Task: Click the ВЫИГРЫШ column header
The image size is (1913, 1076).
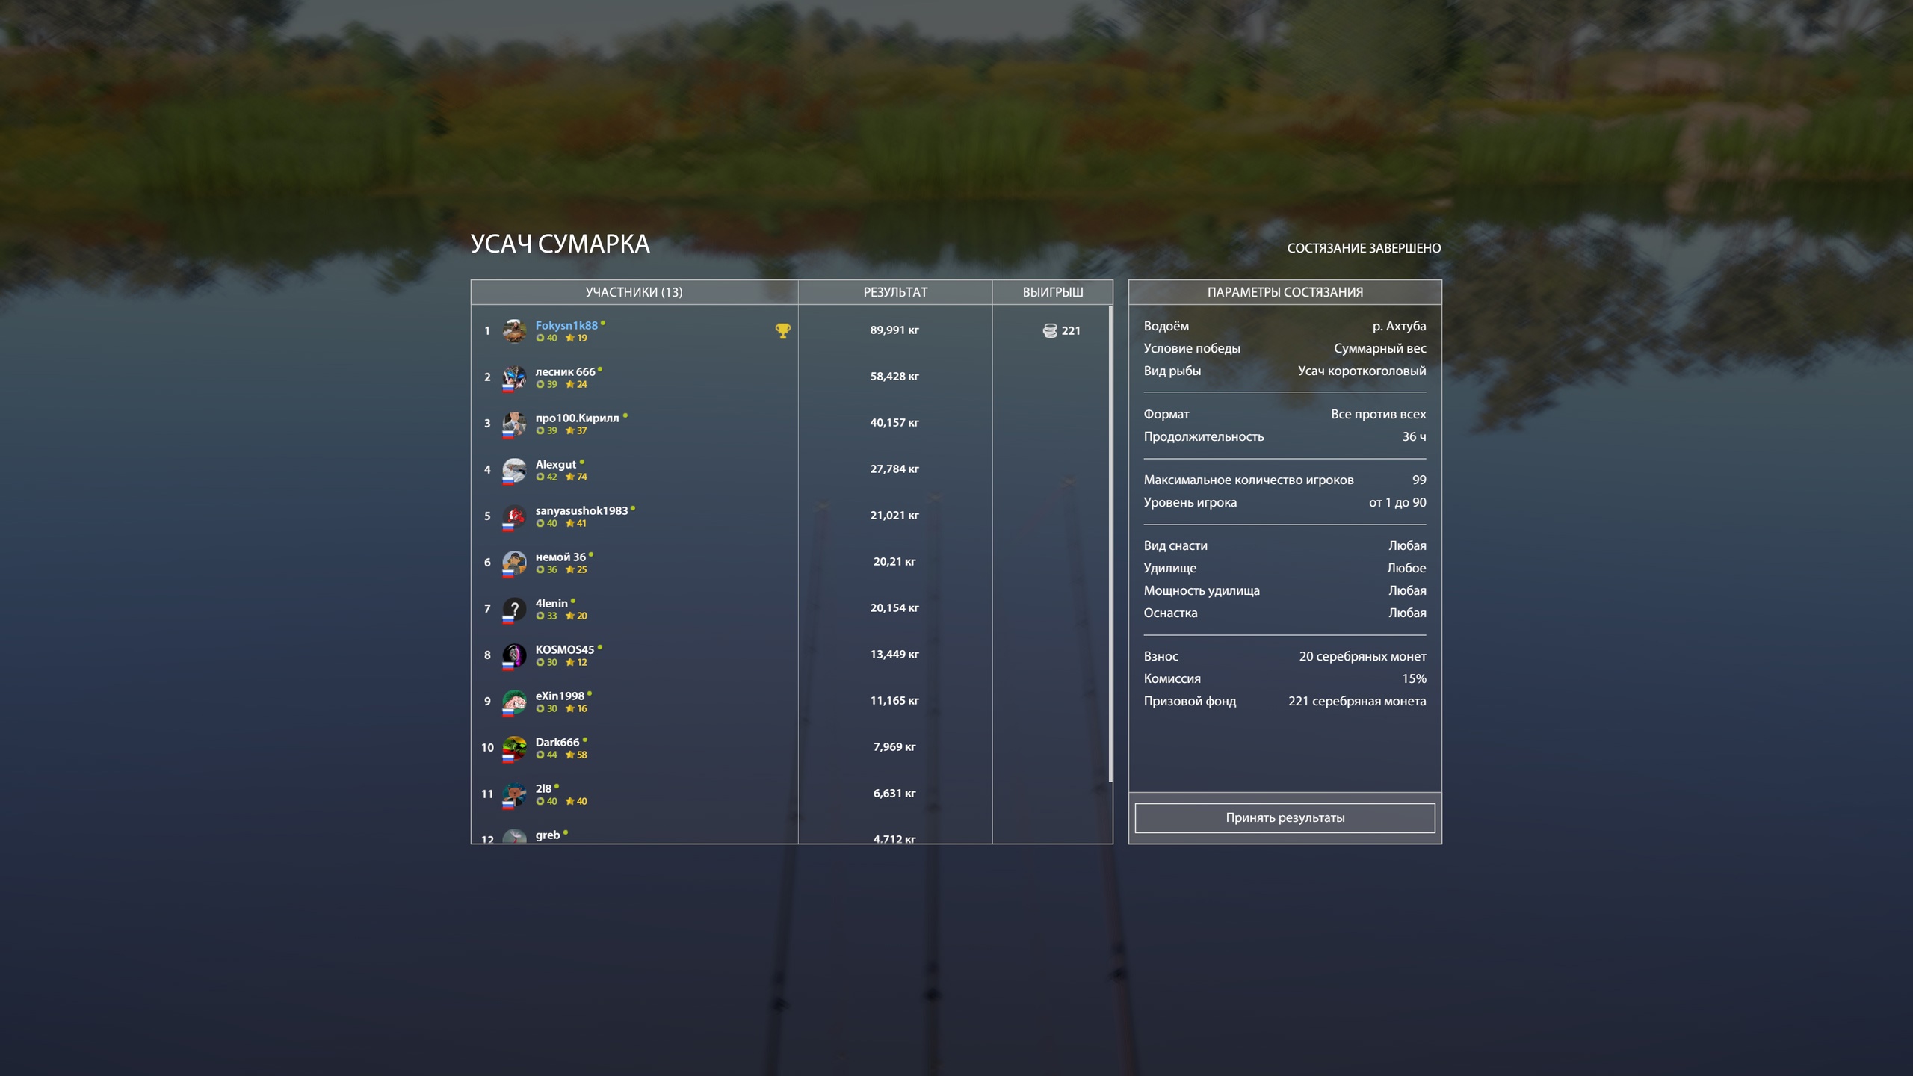Action: (1052, 292)
